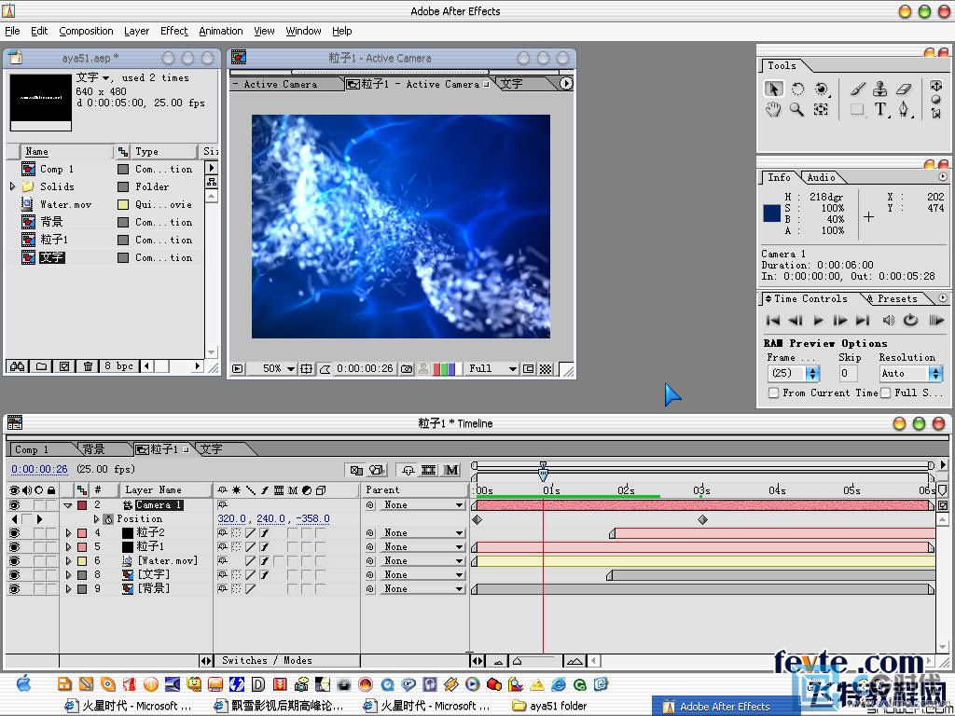Click the frame blending enable button

[429, 470]
